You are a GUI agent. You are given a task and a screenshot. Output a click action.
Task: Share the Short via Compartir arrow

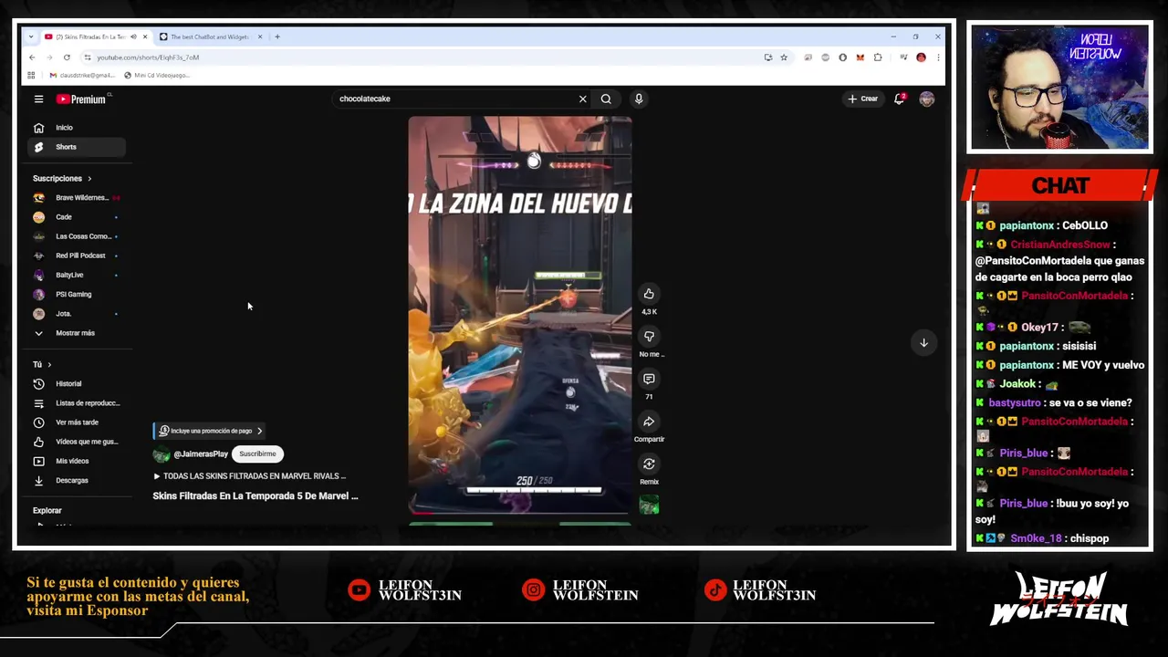[649, 422]
